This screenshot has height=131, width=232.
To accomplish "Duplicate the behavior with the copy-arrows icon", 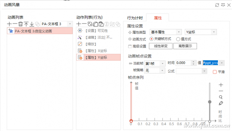I will 90,24.
